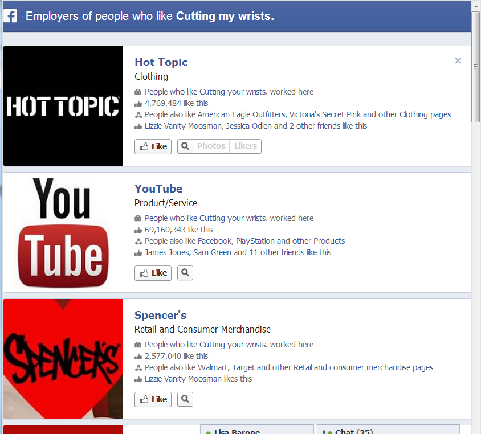Open Target link

click(243, 367)
